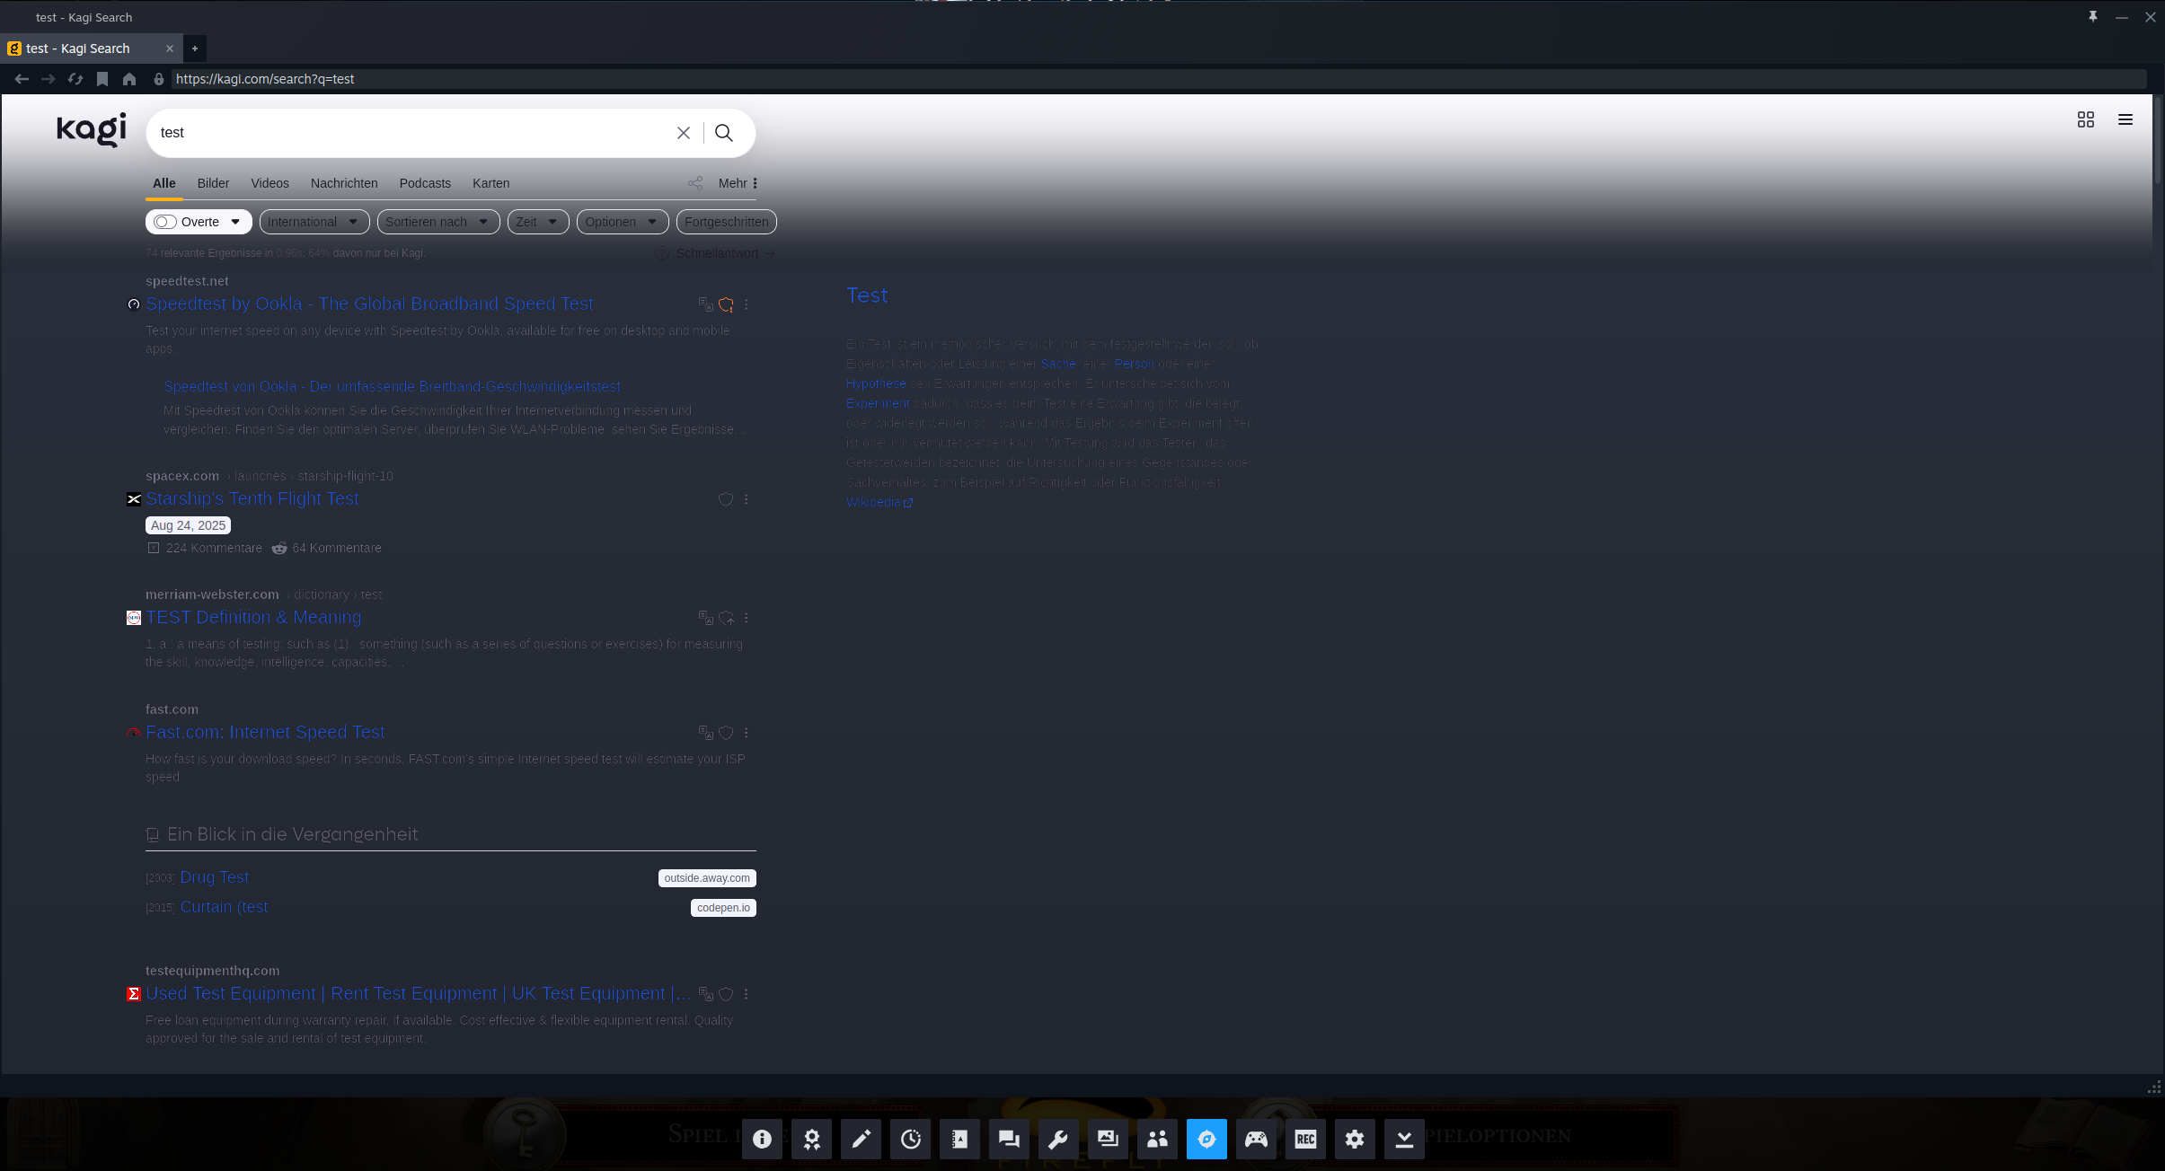
Task: Switch to the Bilder tab
Action: (x=213, y=183)
